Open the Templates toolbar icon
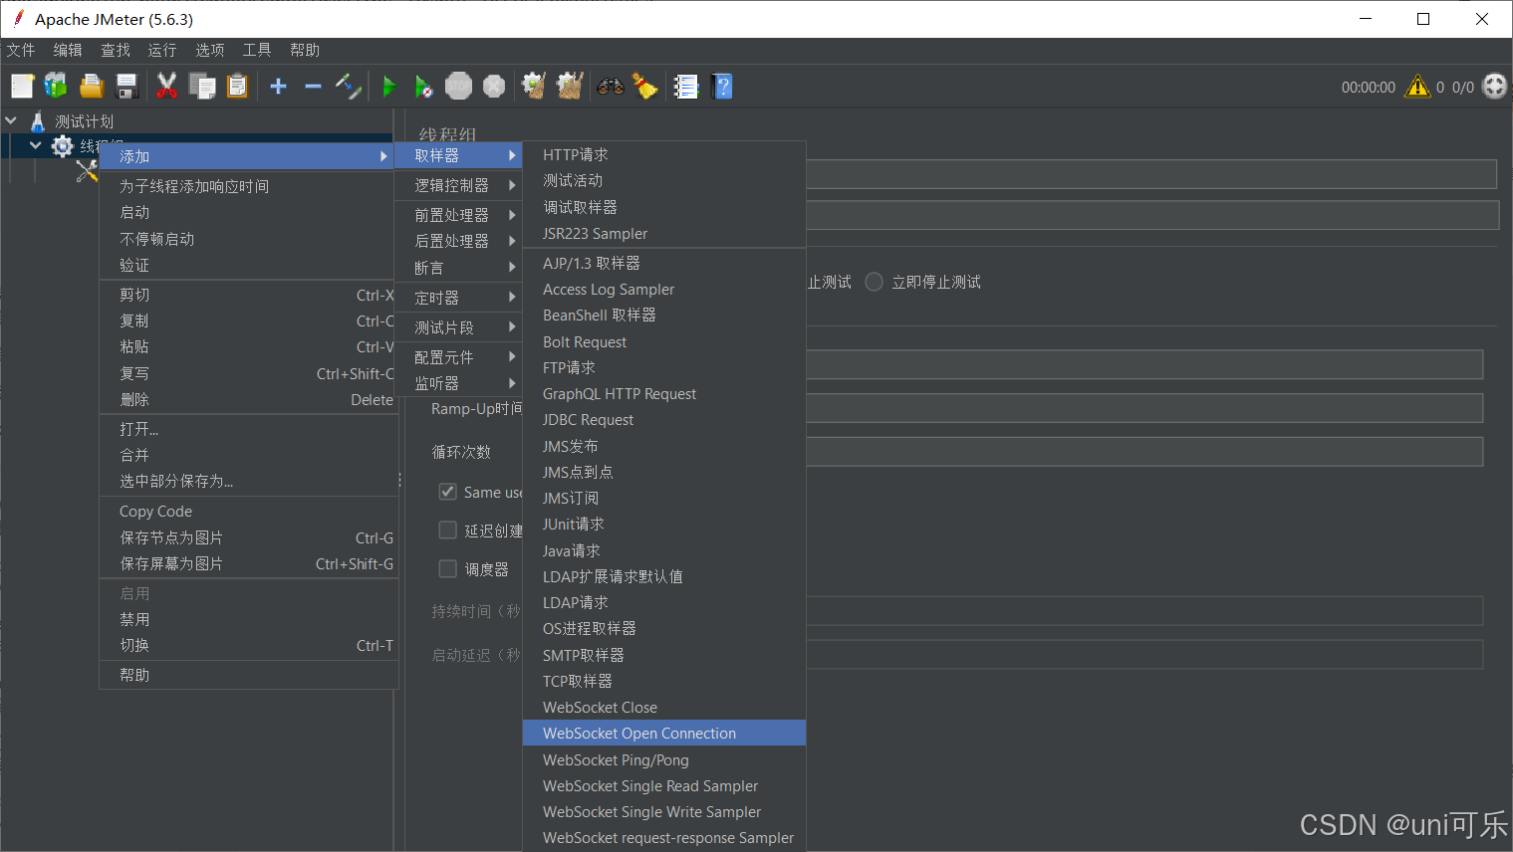This screenshot has height=852, width=1513. pyautogui.click(x=56, y=87)
